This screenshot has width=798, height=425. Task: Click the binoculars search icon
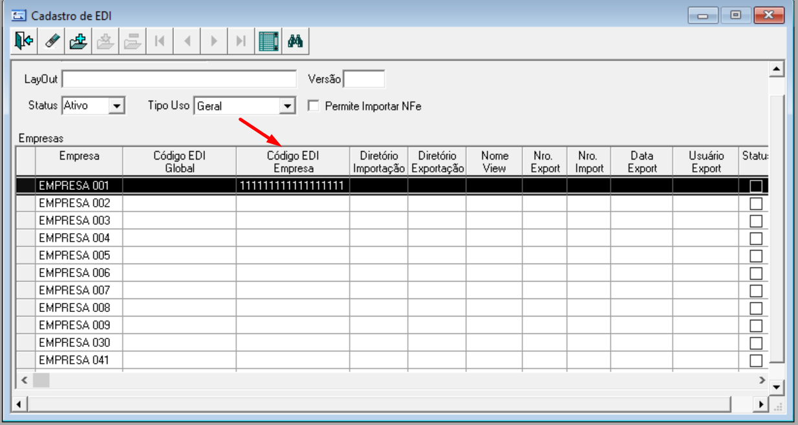click(296, 41)
